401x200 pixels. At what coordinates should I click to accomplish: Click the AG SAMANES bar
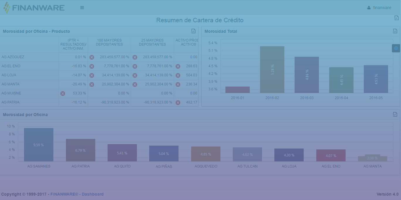[x=39, y=145]
